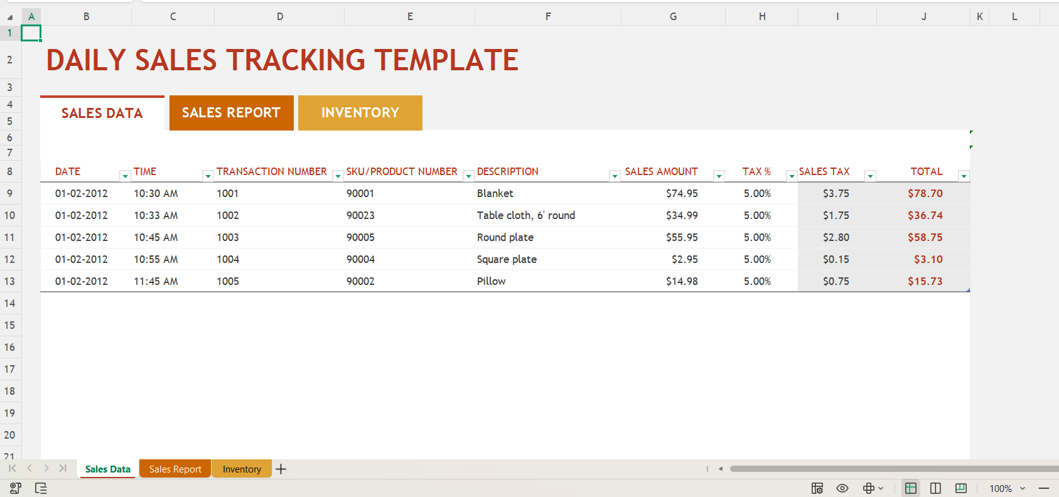
Task: Expand reading layout options chevron
Action: pyautogui.click(x=881, y=488)
